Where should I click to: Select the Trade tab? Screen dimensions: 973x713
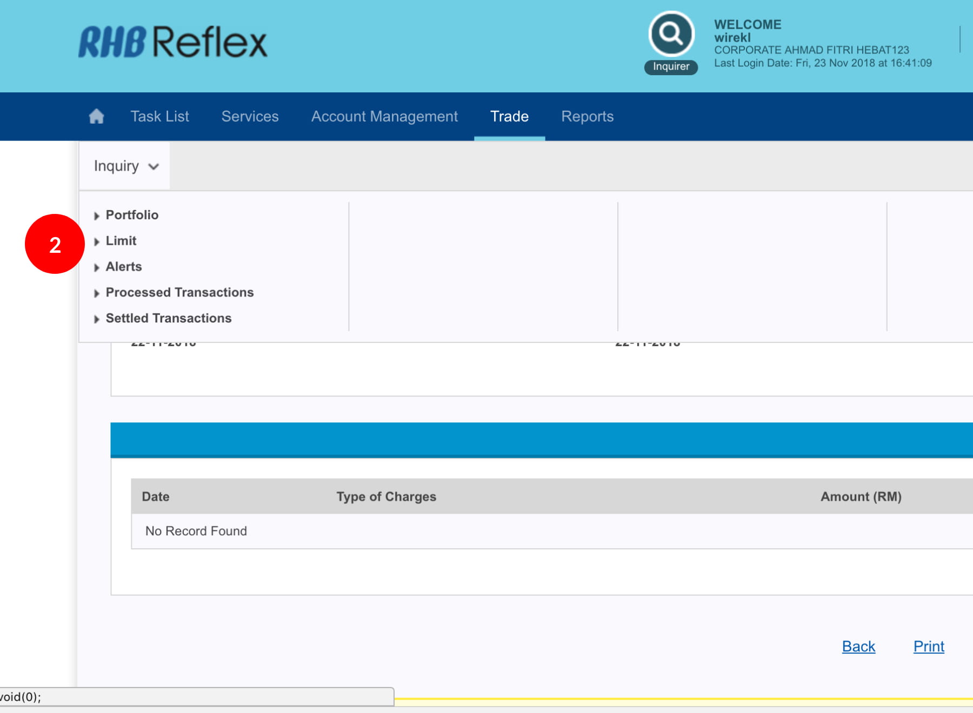(x=509, y=116)
